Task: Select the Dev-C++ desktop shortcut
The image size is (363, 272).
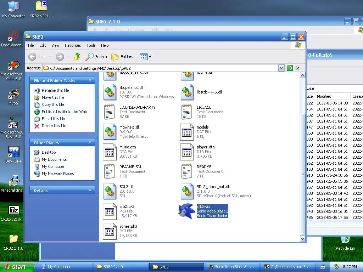Action: [x=14, y=155]
